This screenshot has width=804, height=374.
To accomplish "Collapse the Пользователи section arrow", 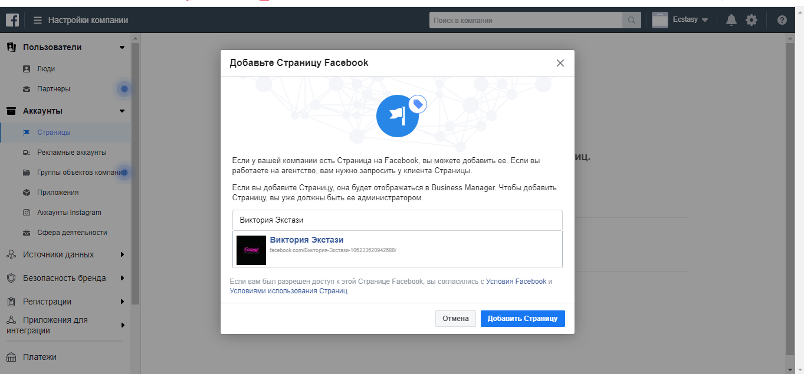I will click(122, 47).
